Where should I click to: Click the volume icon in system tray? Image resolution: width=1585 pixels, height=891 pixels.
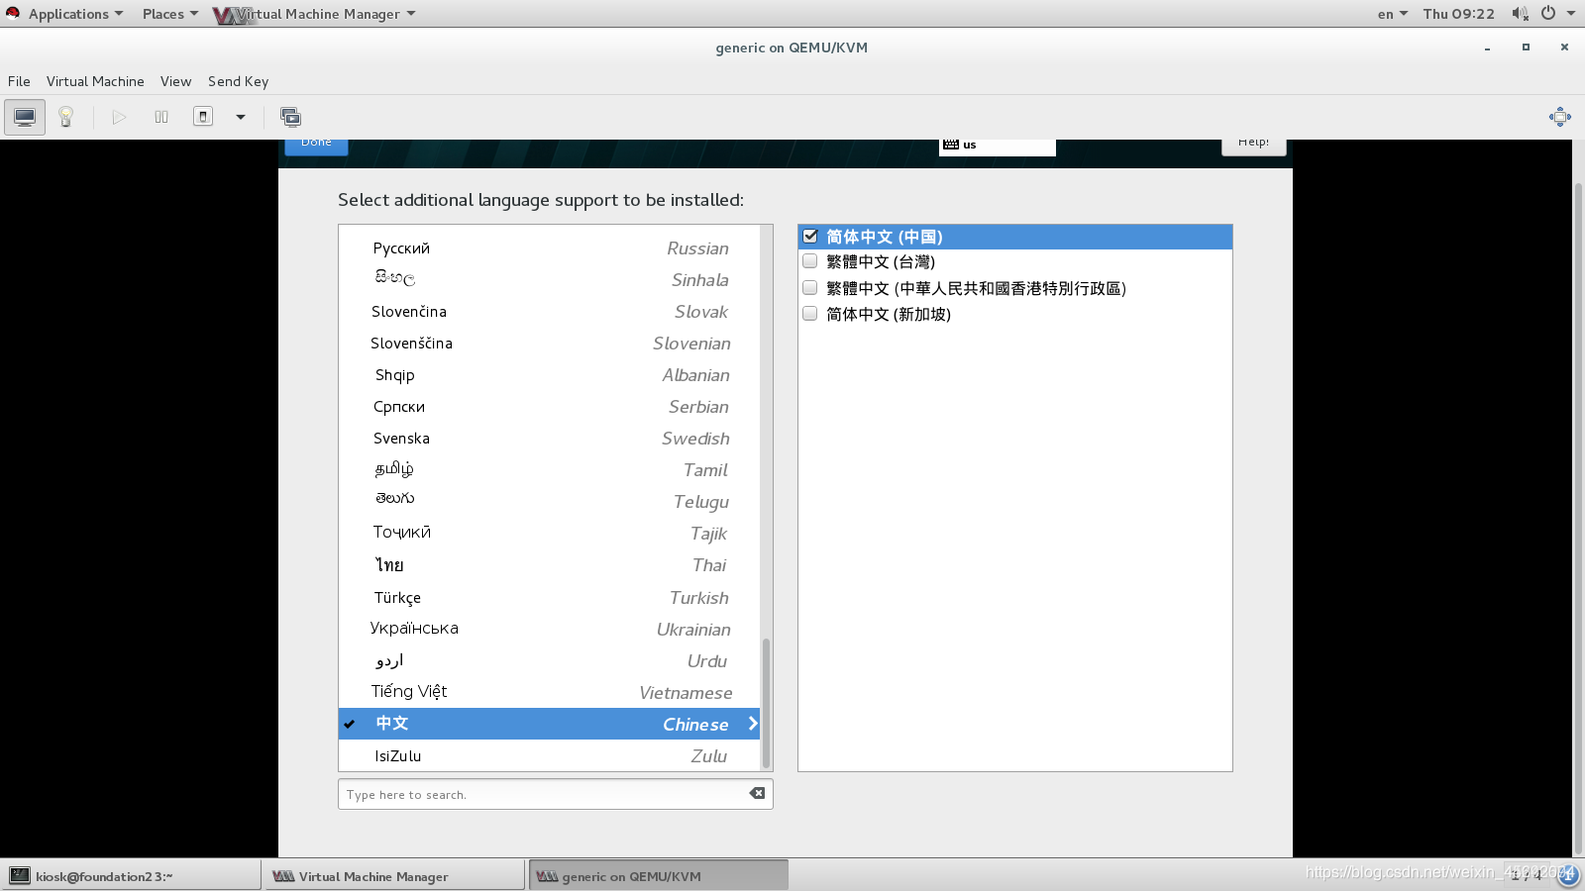click(x=1519, y=14)
